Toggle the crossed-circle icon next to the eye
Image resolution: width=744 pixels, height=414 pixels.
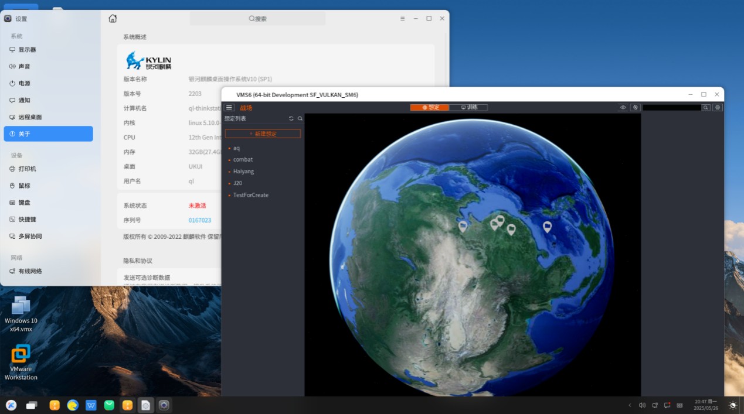634,108
